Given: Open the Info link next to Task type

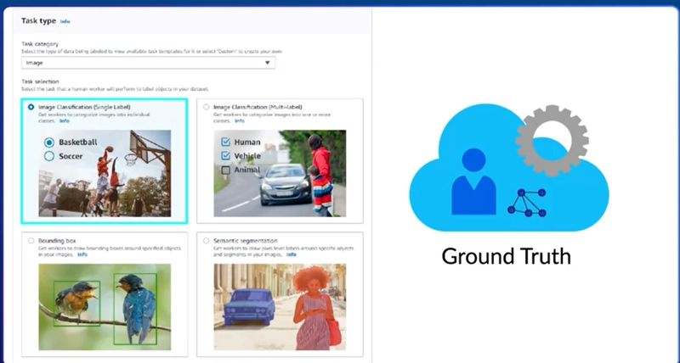Looking at the screenshot, I should click(65, 21).
